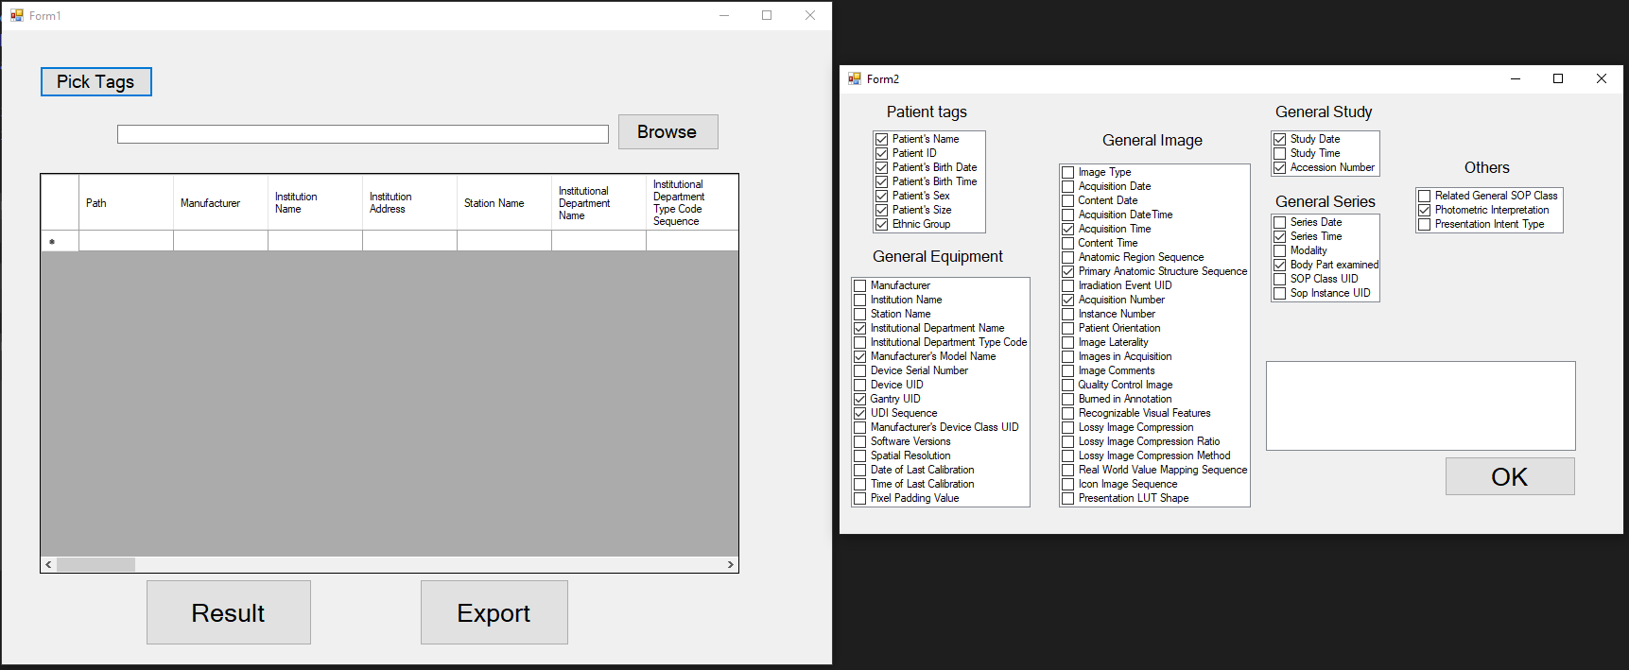Check the Presentation Intent Type checkbox
1629x670 pixels.
[x=1425, y=224]
